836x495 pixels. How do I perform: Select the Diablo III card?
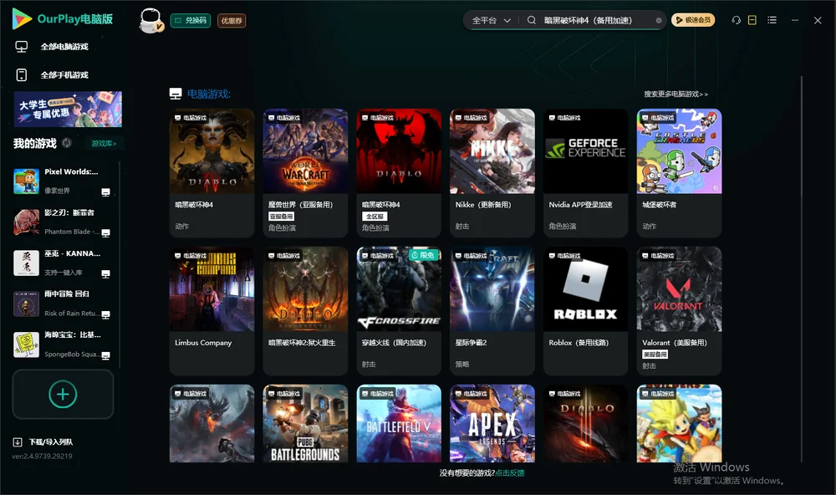pos(585,424)
